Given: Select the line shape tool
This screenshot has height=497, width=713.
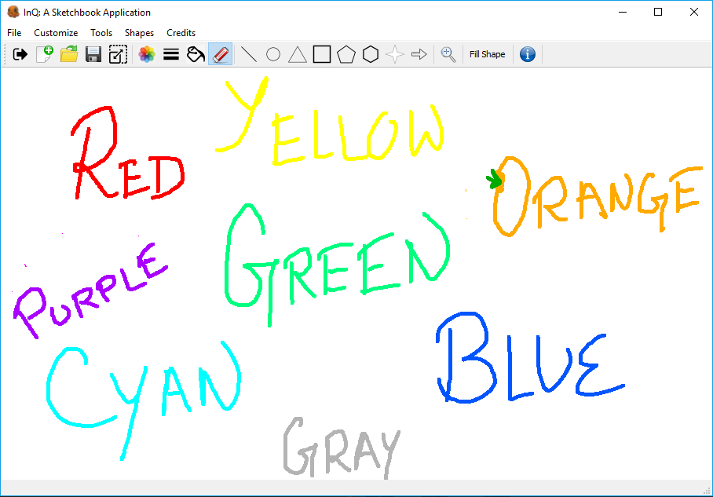Looking at the screenshot, I should point(249,54).
